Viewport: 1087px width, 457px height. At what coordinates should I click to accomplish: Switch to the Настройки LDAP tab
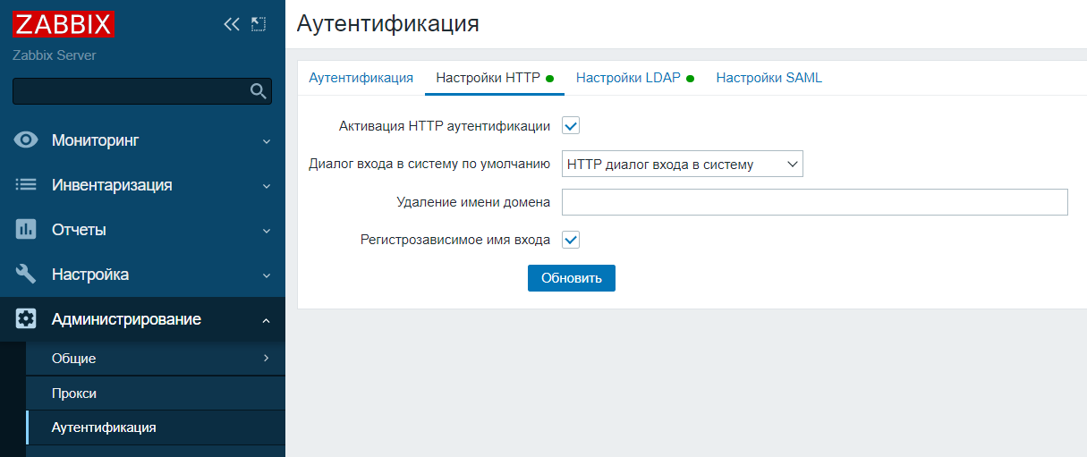click(635, 78)
